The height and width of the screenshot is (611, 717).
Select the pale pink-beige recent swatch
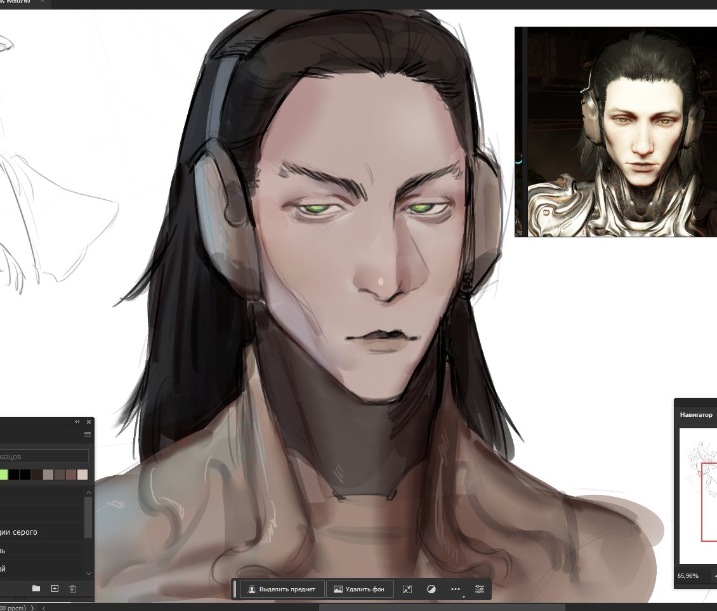82,475
